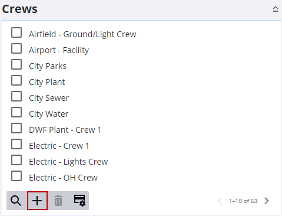Add a new crew with plus icon

(x=37, y=201)
